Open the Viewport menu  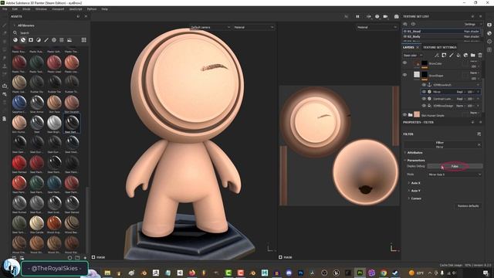click(58, 9)
